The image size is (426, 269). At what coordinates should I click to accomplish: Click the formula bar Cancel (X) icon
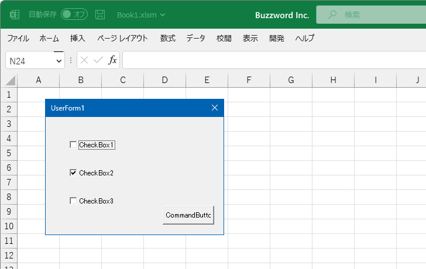84,60
